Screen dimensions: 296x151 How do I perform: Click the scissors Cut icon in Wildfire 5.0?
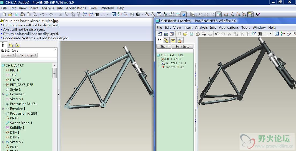click(60, 14)
